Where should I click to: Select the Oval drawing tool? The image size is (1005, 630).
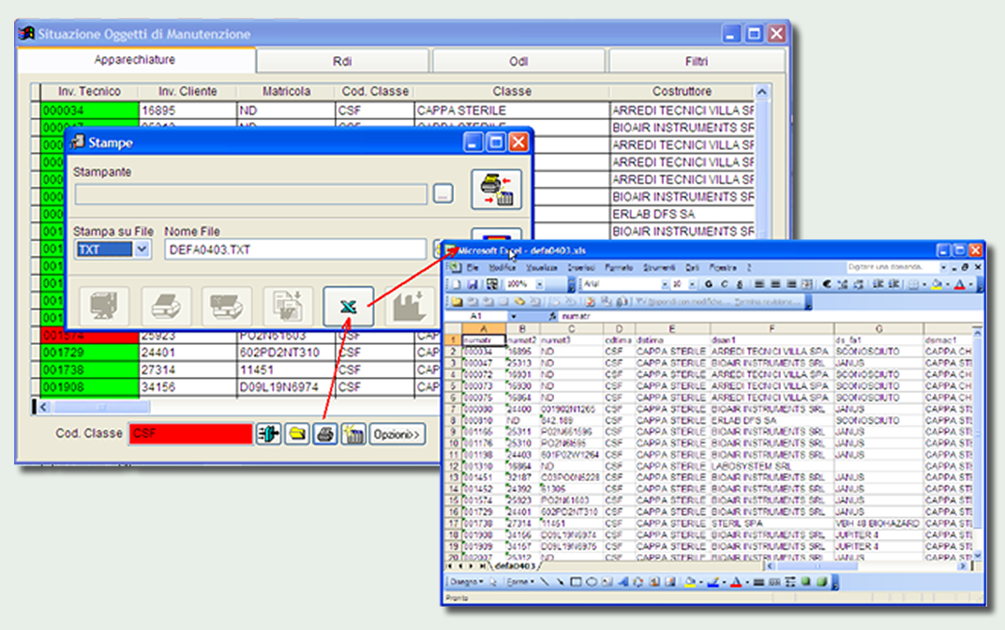point(592,582)
